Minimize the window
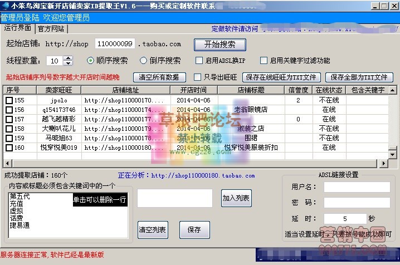Image resolution: width=400 pixels, height=265 pixels. [374, 6]
